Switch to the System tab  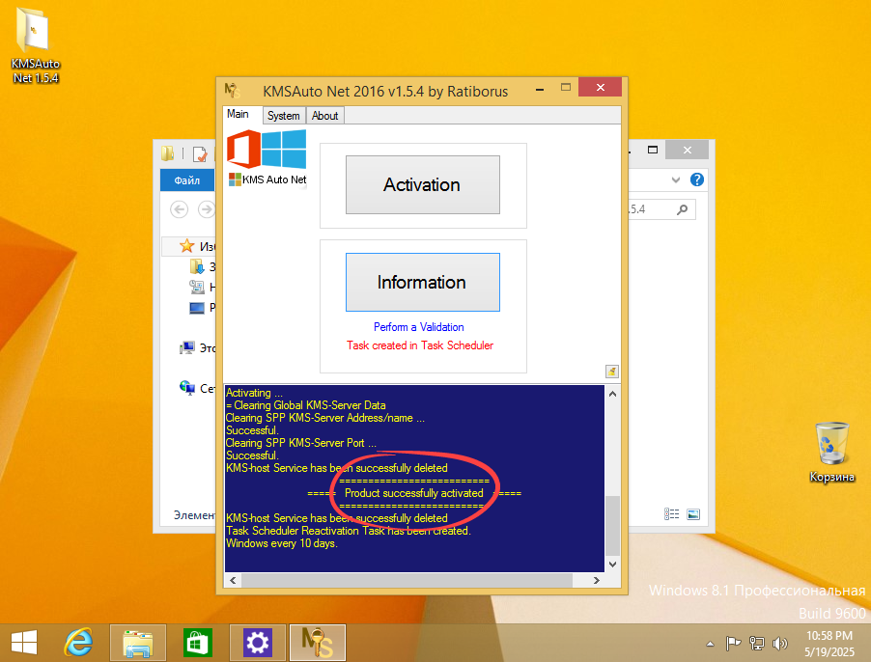283,115
